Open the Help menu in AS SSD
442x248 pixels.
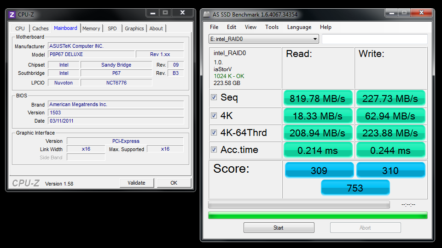coord(326,27)
